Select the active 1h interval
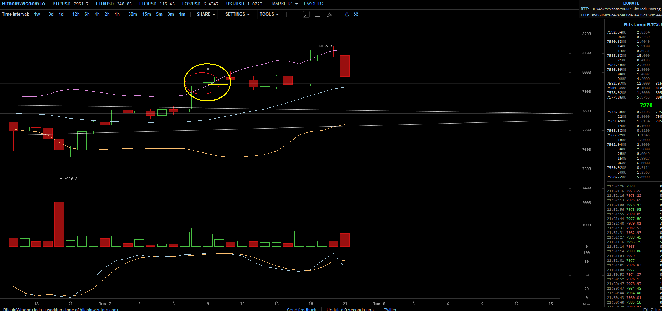 pos(117,14)
